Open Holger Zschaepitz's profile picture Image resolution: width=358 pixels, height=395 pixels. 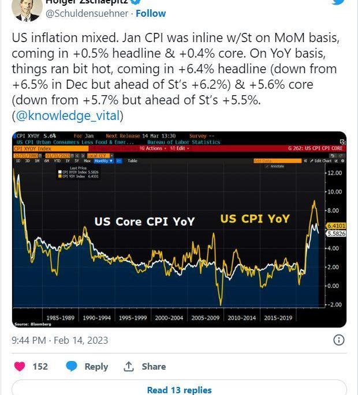pos(27,7)
